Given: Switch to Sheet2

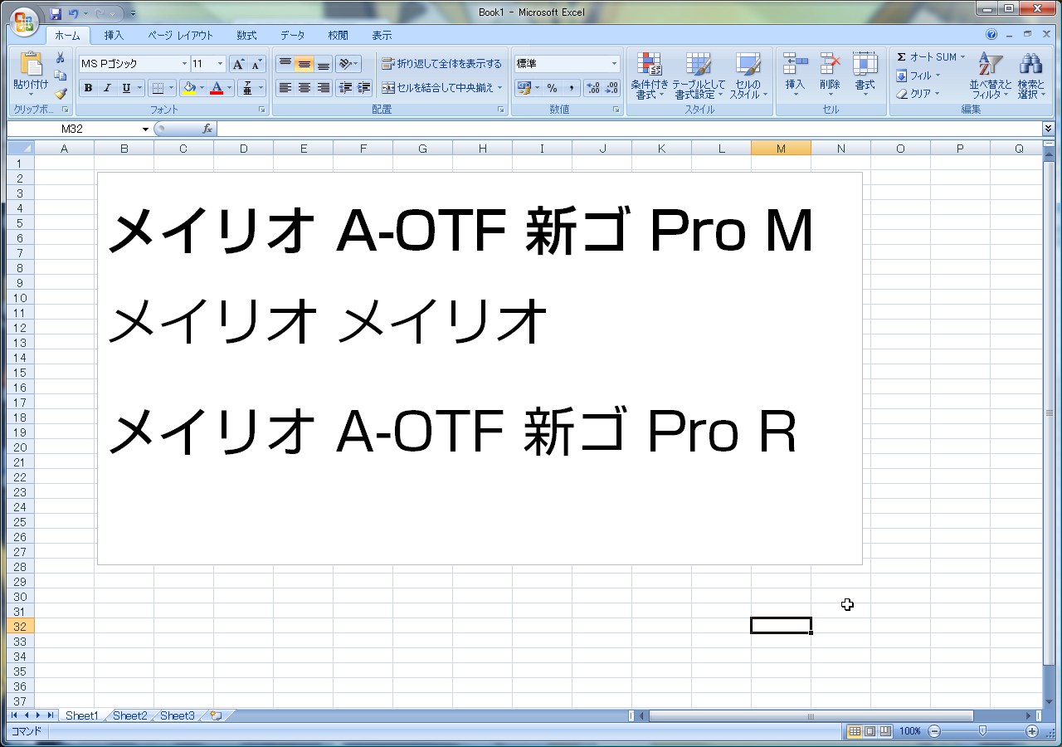Looking at the screenshot, I should (x=130, y=715).
